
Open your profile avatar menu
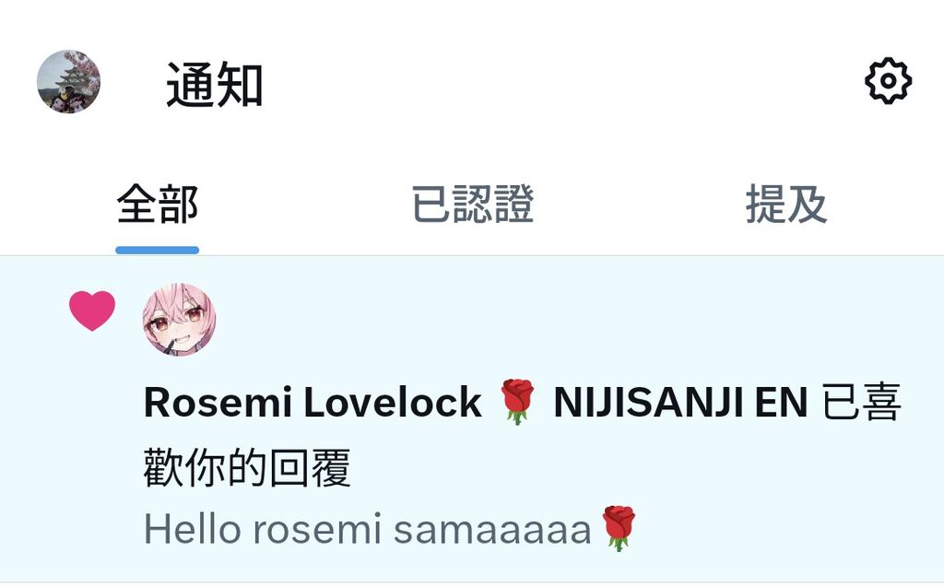68,81
